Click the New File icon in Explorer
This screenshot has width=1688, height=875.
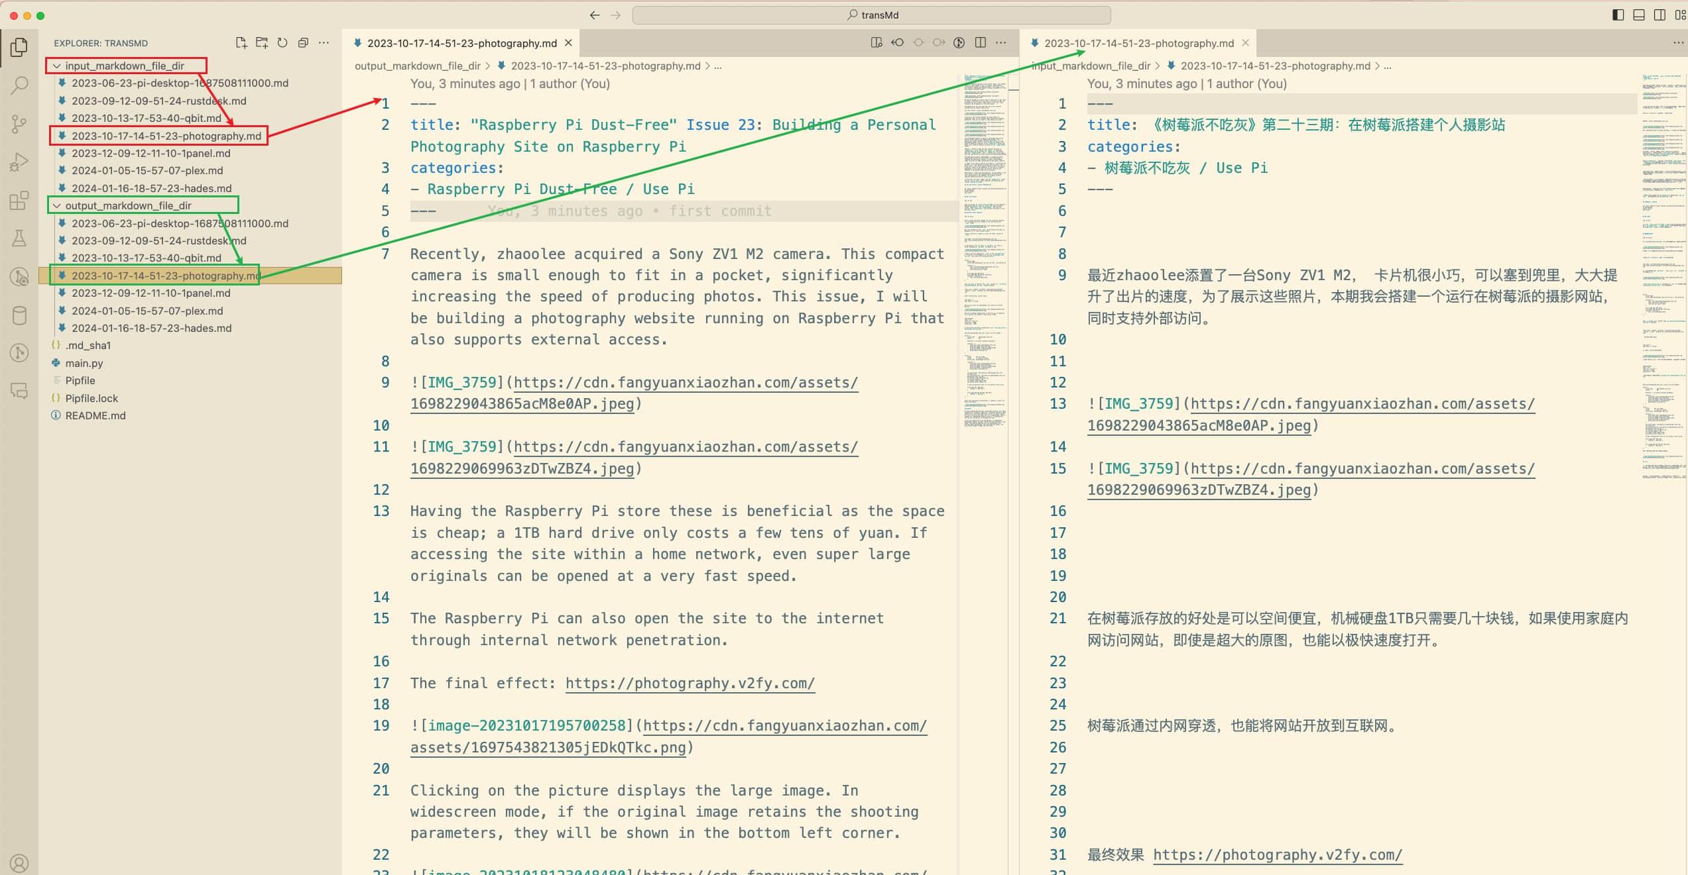pos(241,43)
